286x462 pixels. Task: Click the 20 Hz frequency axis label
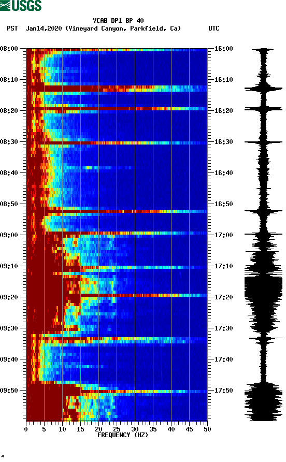pyautogui.click(x=98, y=429)
